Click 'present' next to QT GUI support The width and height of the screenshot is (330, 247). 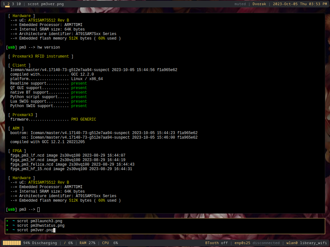(79, 88)
